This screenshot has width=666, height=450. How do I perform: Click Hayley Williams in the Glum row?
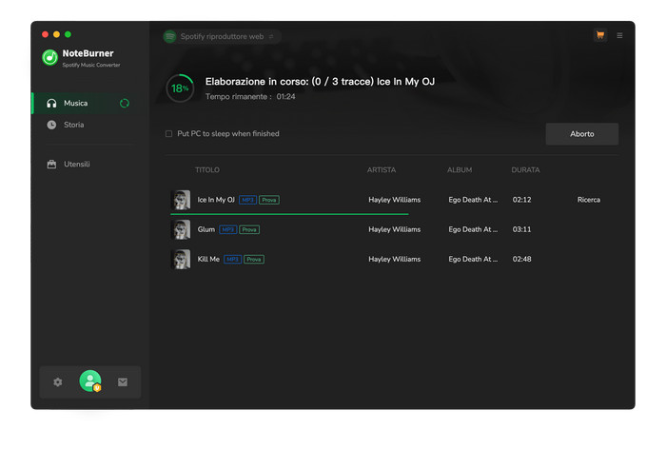click(395, 229)
